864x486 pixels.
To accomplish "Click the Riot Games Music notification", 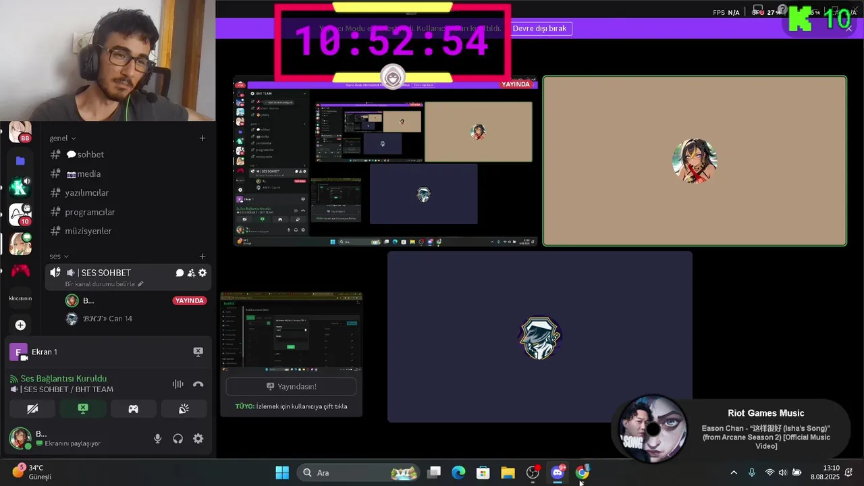I will (730, 430).
